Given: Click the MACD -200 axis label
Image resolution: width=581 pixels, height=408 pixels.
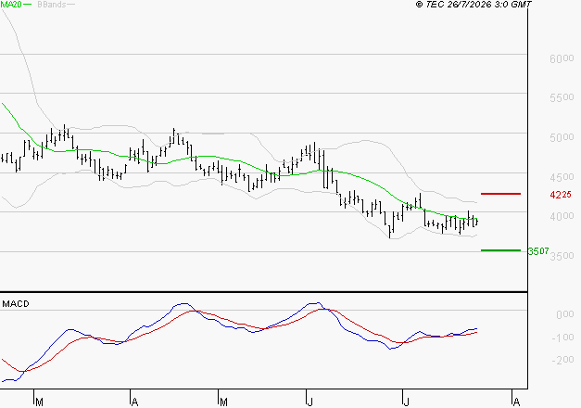Looking at the screenshot, I should [562, 360].
